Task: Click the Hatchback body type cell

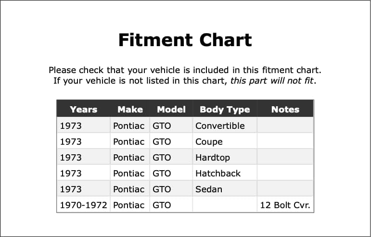Action: point(225,173)
